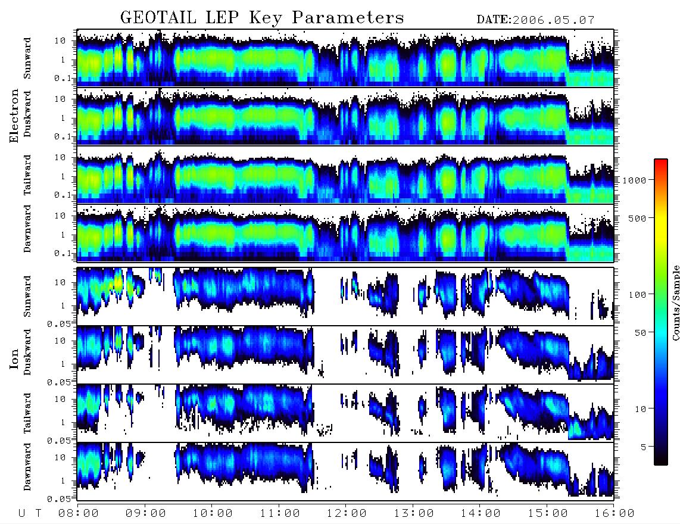
Task: Click the Electron Duskward spectrogram panel
Action: 345,116
